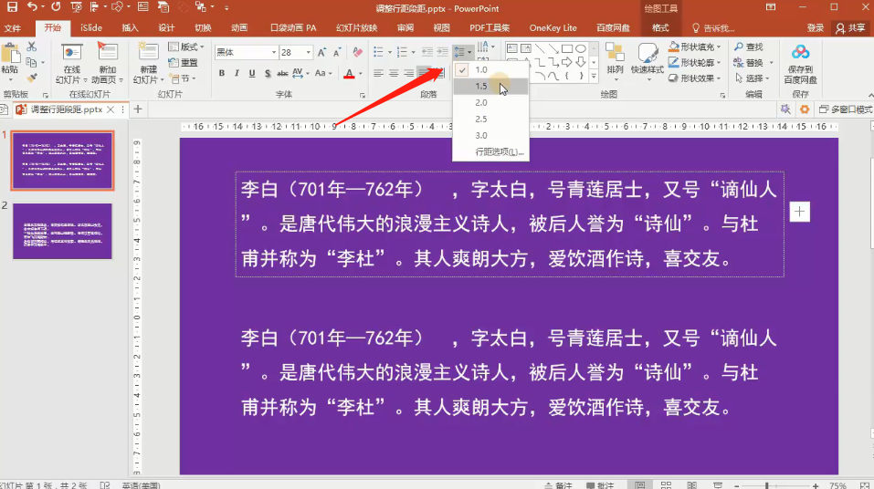
Task: Center align the text
Action: click(394, 74)
